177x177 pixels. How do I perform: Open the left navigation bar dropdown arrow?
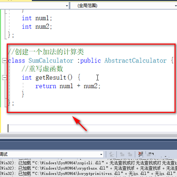[67, 6]
